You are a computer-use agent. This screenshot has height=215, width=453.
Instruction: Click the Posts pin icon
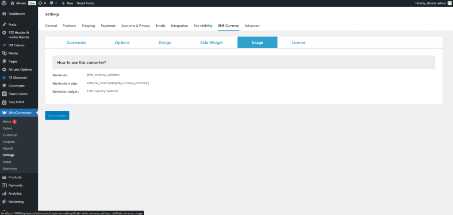[x=4, y=24]
